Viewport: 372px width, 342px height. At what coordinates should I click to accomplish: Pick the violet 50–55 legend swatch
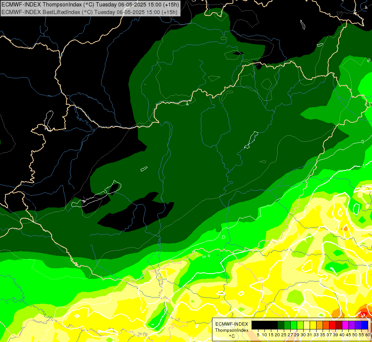click(x=358, y=325)
